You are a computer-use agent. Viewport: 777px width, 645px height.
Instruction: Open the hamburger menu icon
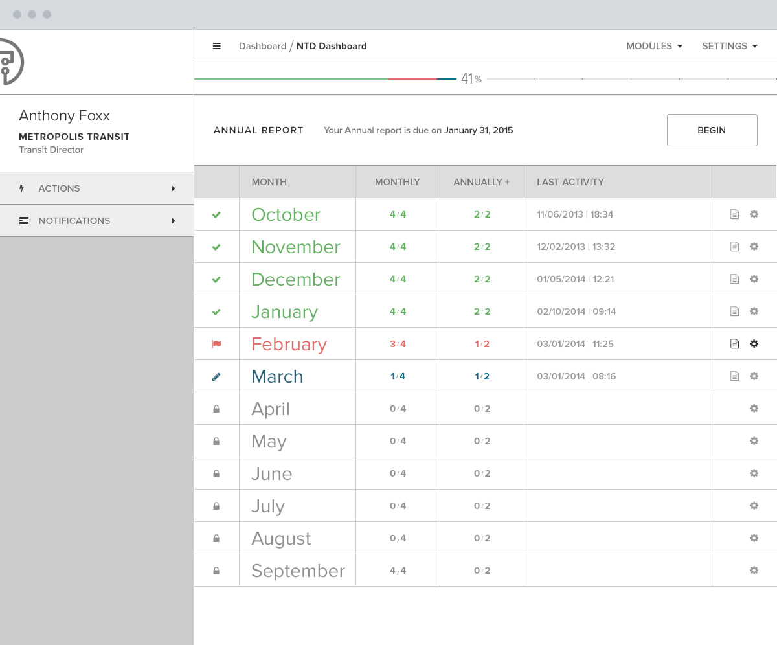(217, 46)
